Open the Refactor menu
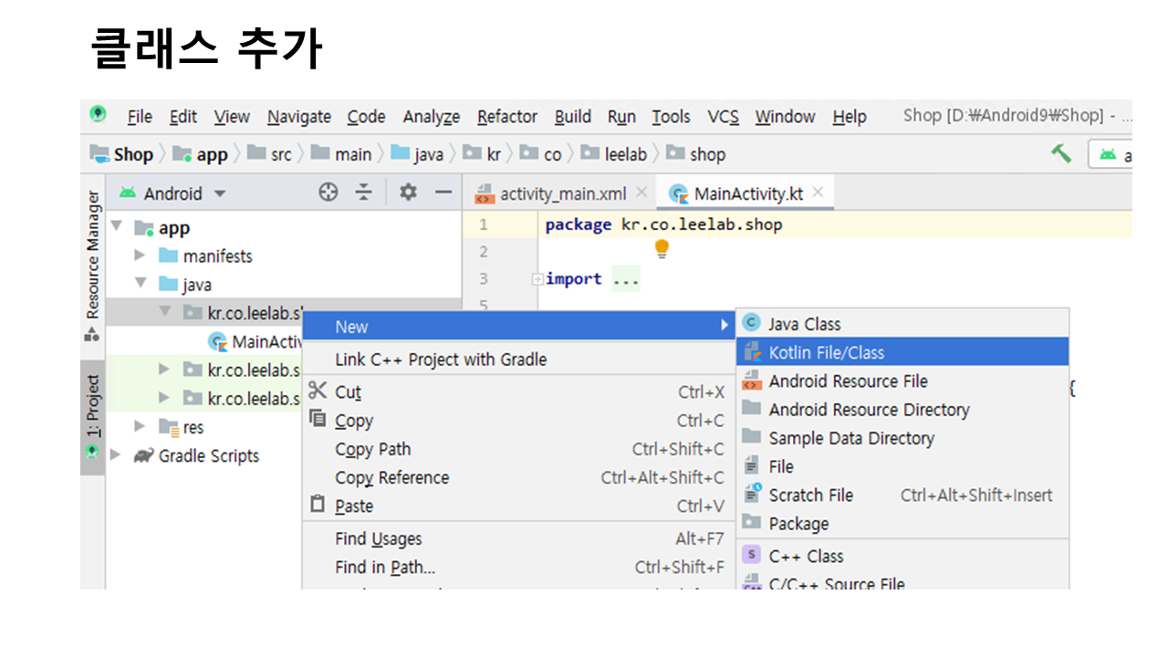Screen dimensions: 1168x657 506,117
